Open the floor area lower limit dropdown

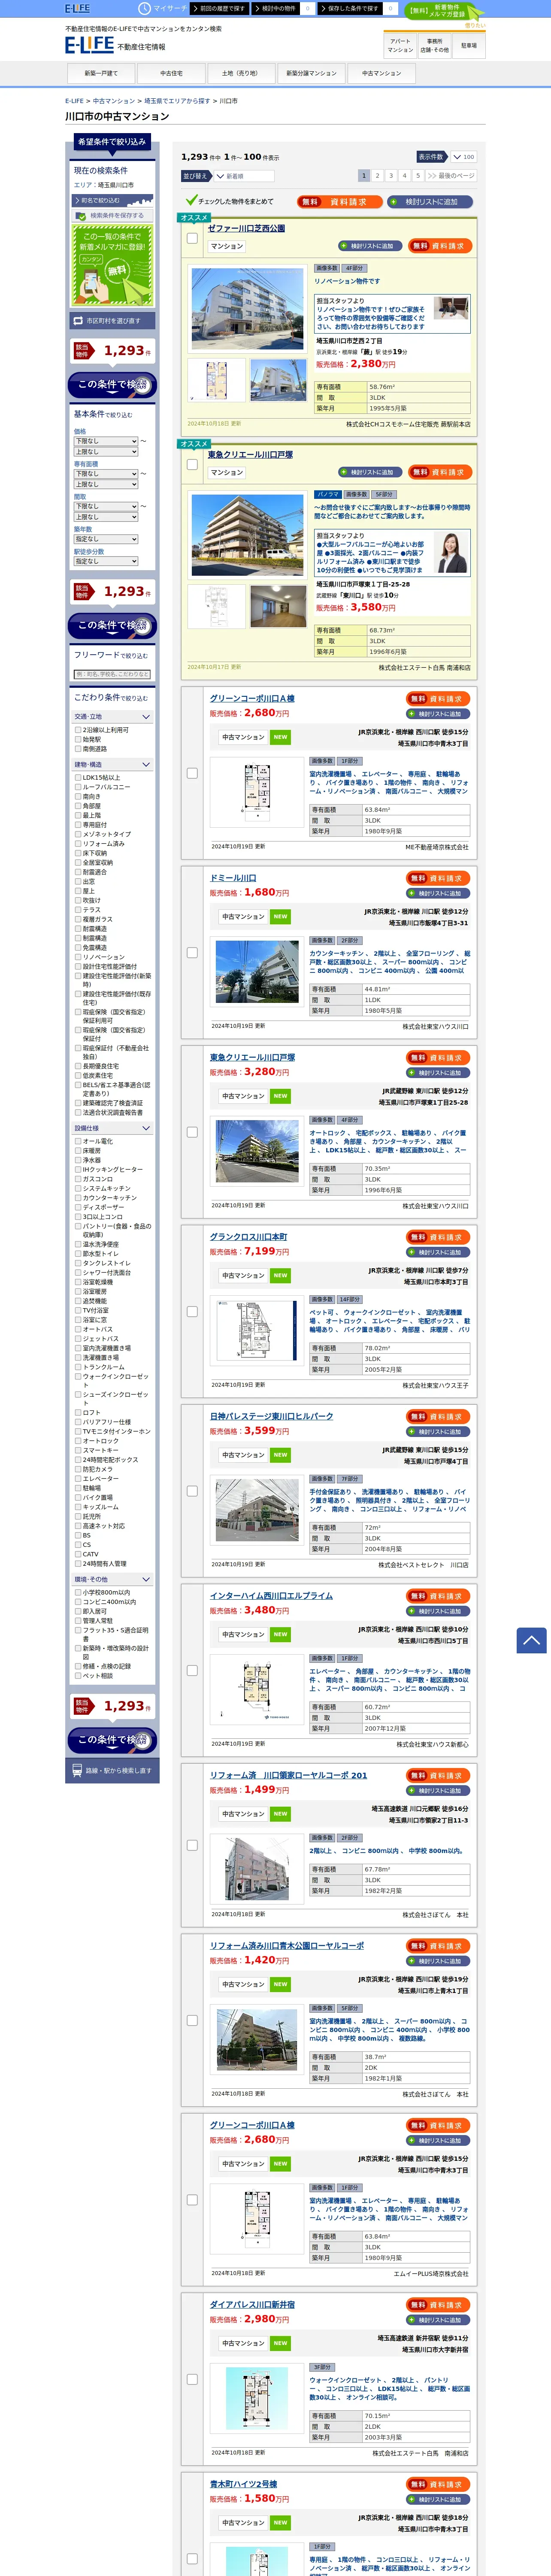(x=105, y=474)
